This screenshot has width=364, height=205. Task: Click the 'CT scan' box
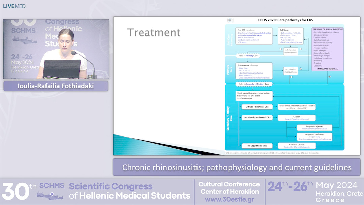point(297,118)
